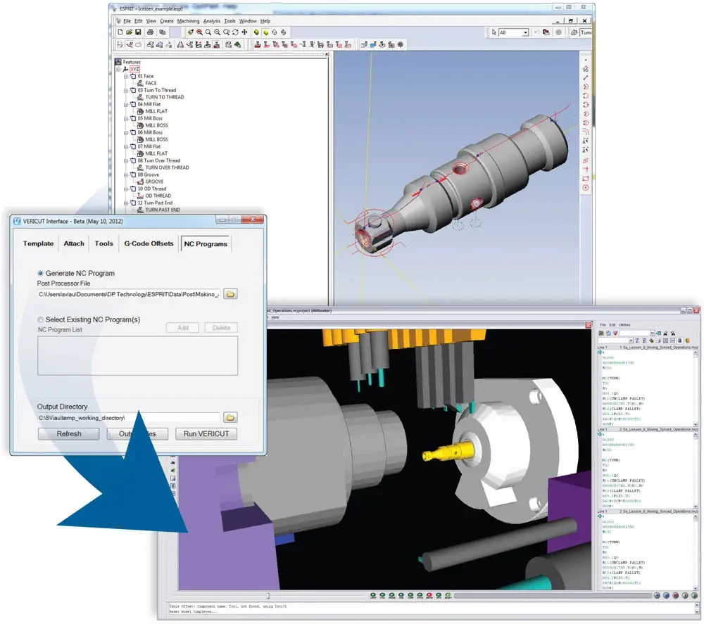Viewport: 704px width, 624px height.
Task: Click the New document icon in ESPRIT toolbar
Action: point(120,32)
